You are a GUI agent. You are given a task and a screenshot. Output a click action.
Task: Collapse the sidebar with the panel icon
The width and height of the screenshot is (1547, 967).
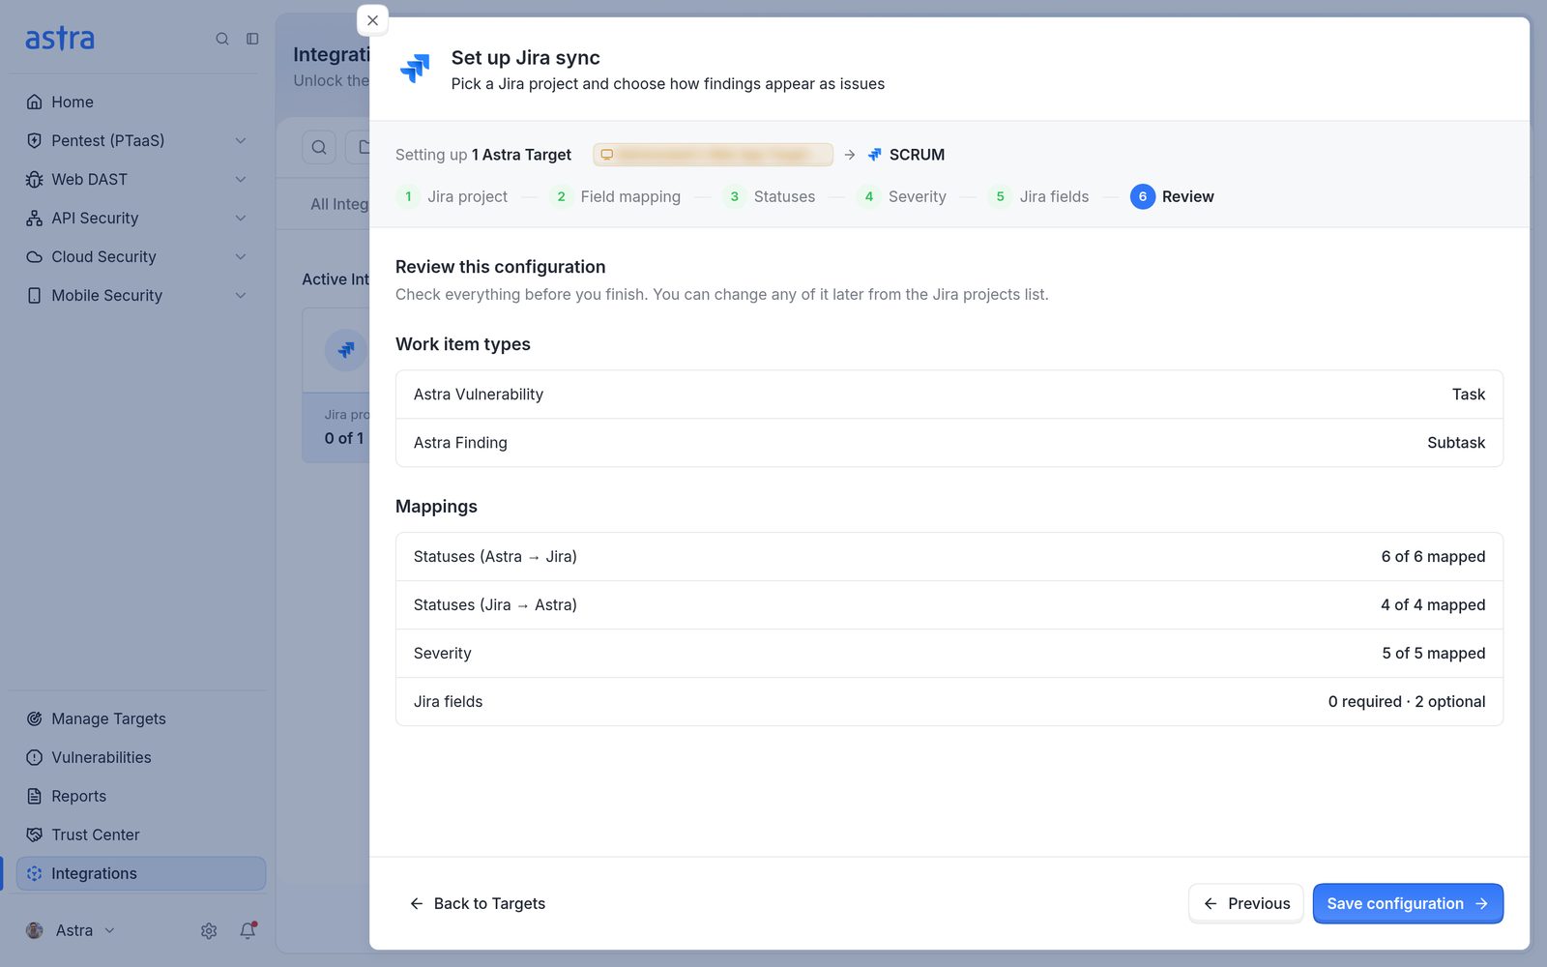click(x=252, y=39)
